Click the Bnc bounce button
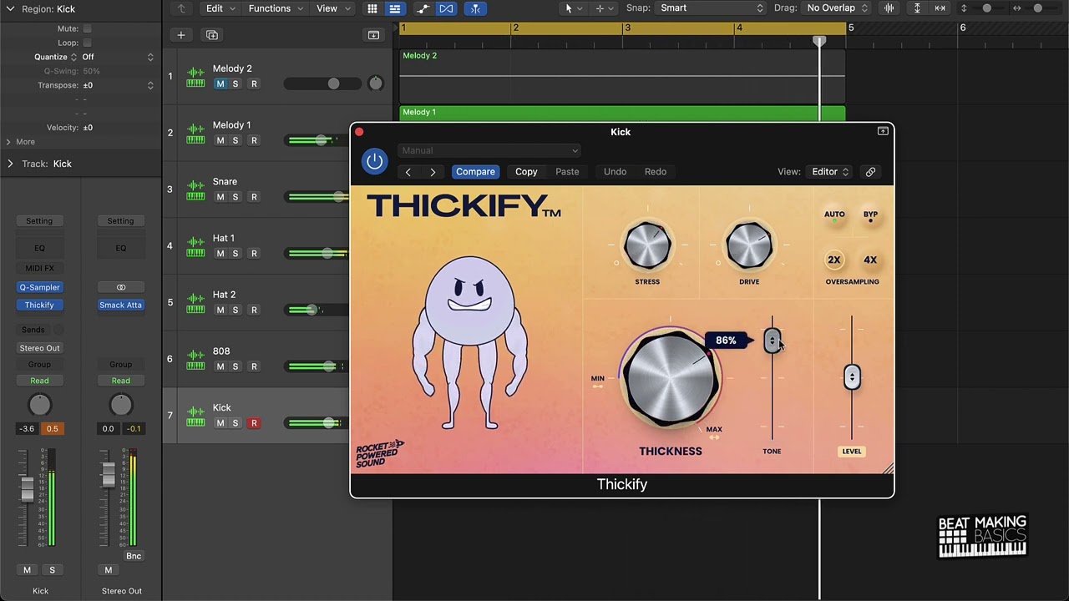 [x=134, y=556]
